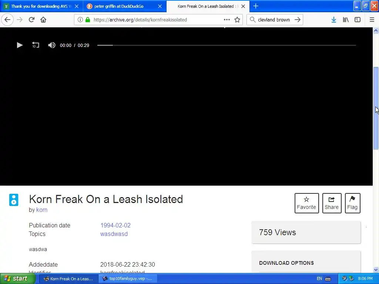
Task: Open the Library menu
Action: (x=346, y=20)
